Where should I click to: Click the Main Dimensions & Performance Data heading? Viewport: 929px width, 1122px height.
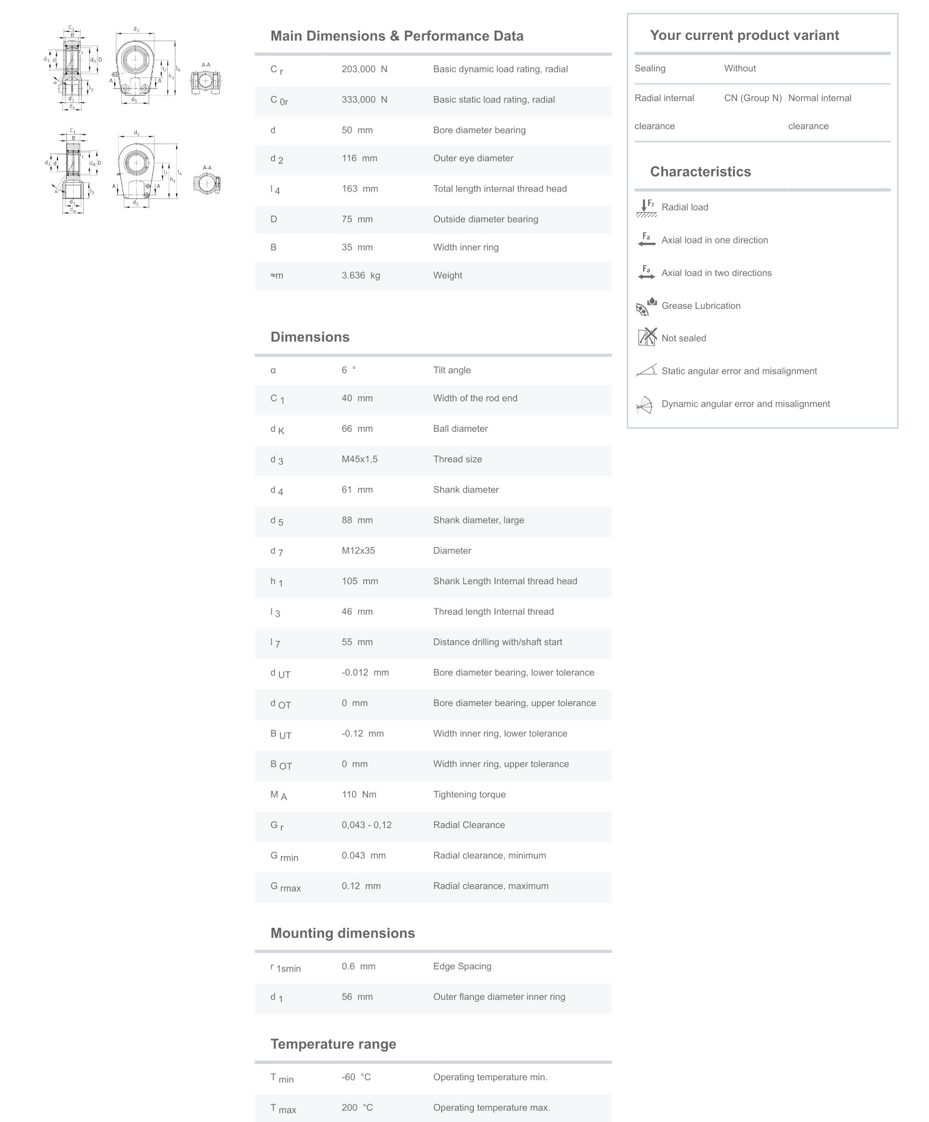pyautogui.click(x=396, y=36)
